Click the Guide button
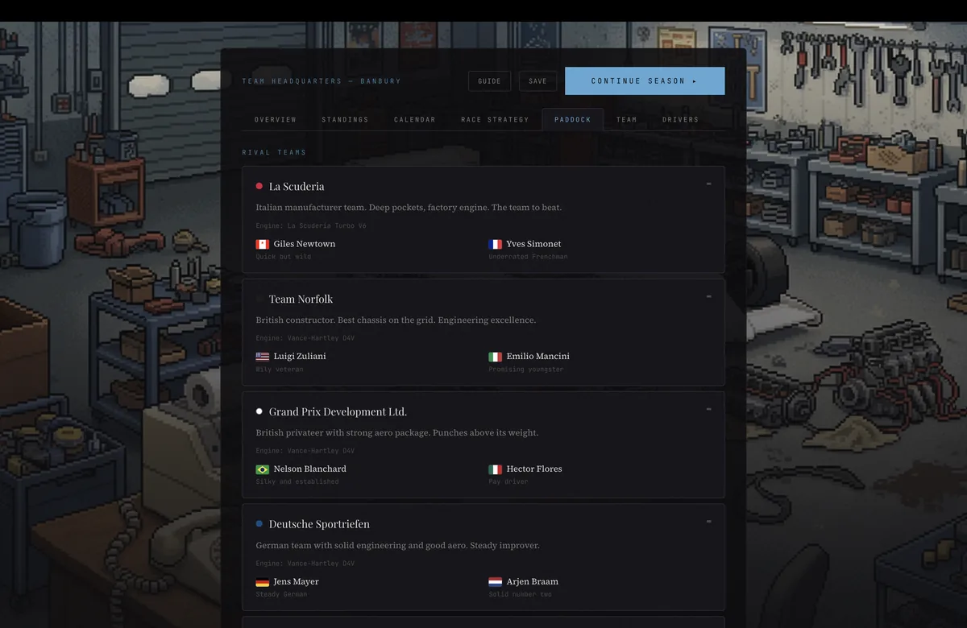The width and height of the screenshot is (967, 628). (x=489, y=81)
